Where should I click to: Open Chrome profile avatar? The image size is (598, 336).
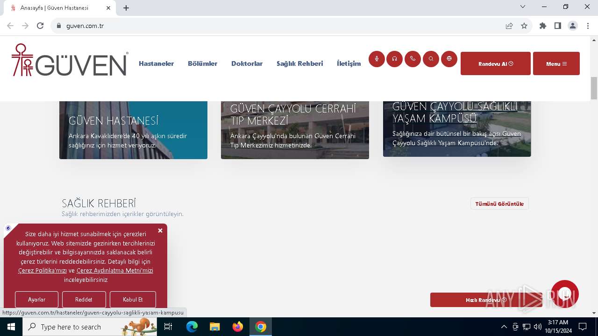point(573,26)
